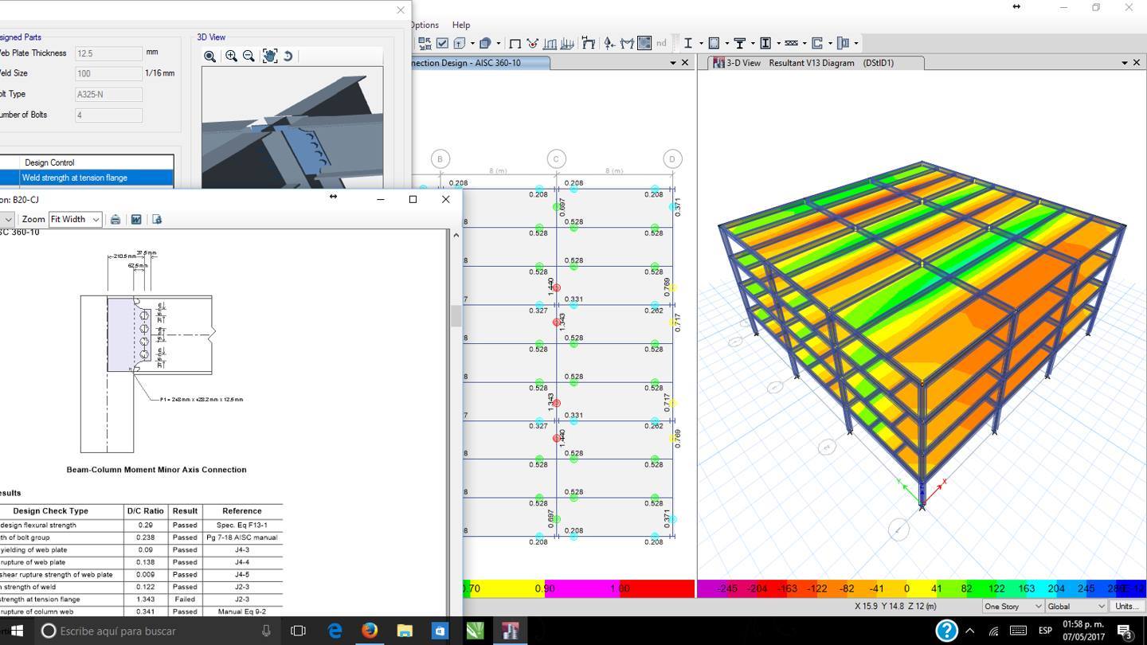Select the quick draw braces icon on the toolbar

[790, 43]
